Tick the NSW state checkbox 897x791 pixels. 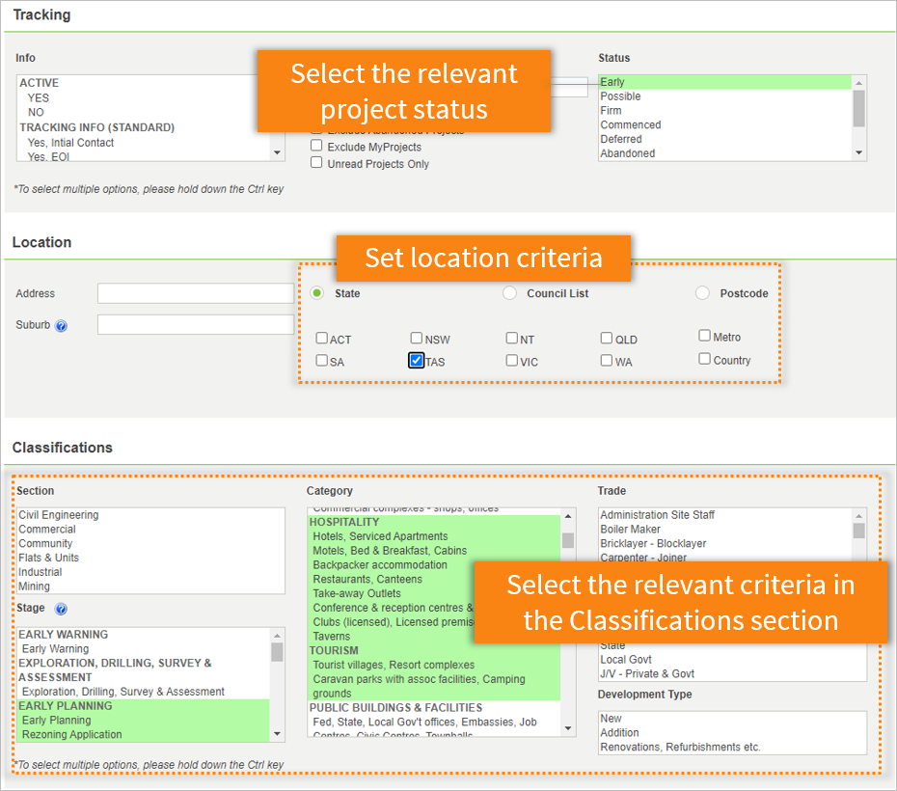[x=417, y=338]
